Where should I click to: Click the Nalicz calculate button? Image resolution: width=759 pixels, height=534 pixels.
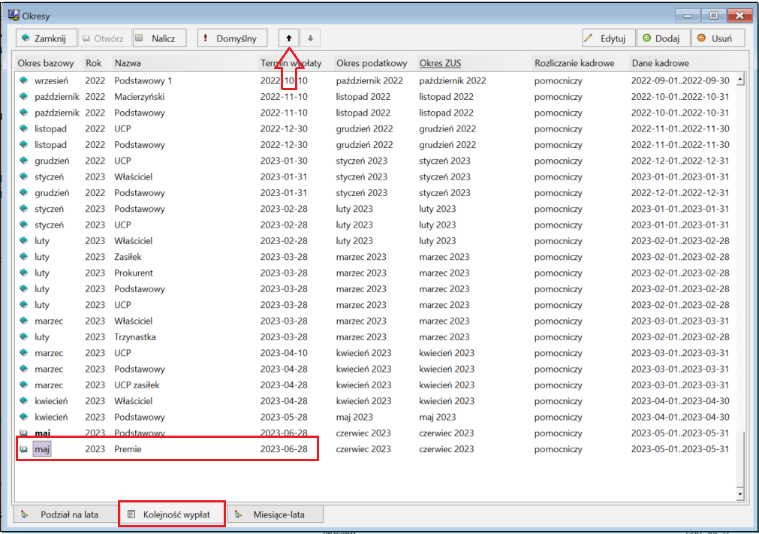tap(159, 38)
